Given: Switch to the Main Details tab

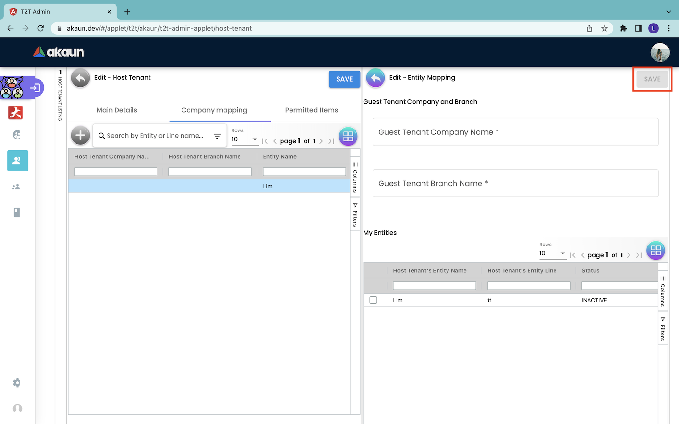Looking at the screenshot, I should coord(116,110).
